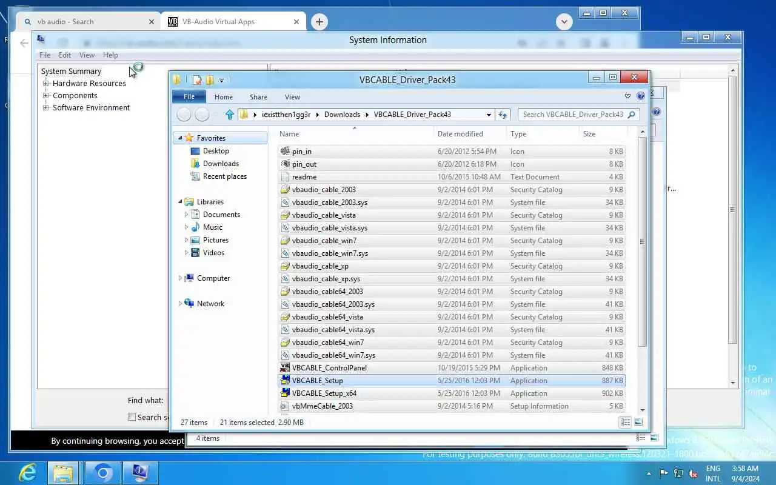The width and height of the screenshot is (776, 485).
Task: Open the browser tab list dropdown
Action: pyautogui.click(x=564, y=22)
